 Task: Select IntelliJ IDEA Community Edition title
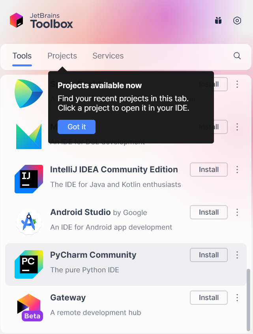pos(114,170)
